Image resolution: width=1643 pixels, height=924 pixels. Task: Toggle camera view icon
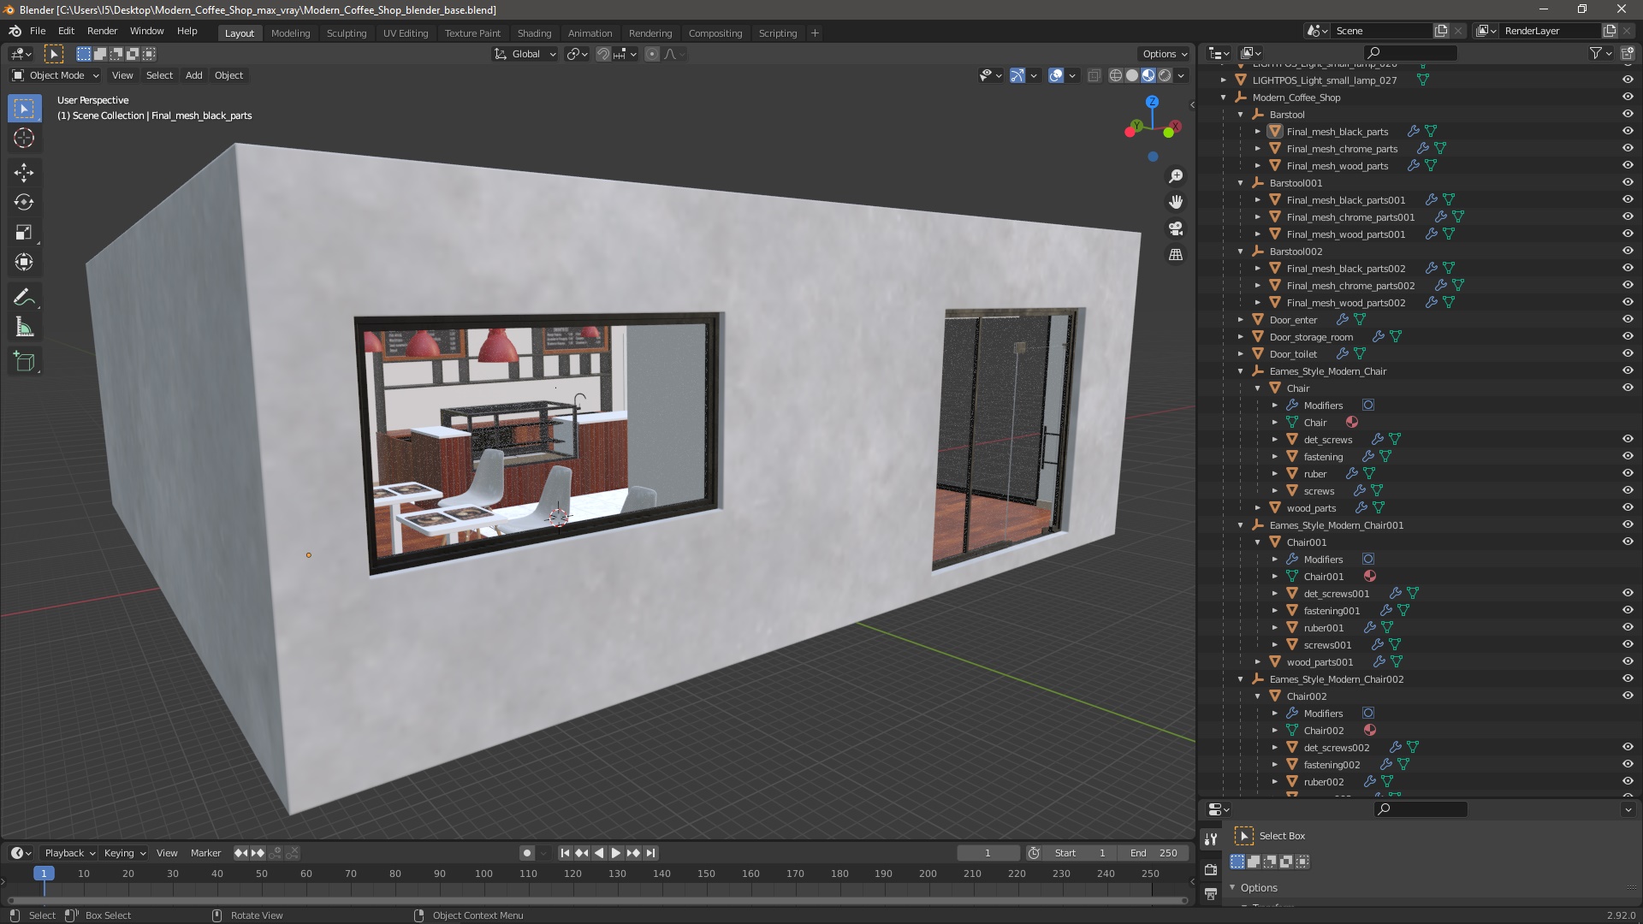[x=1176, y=228]
